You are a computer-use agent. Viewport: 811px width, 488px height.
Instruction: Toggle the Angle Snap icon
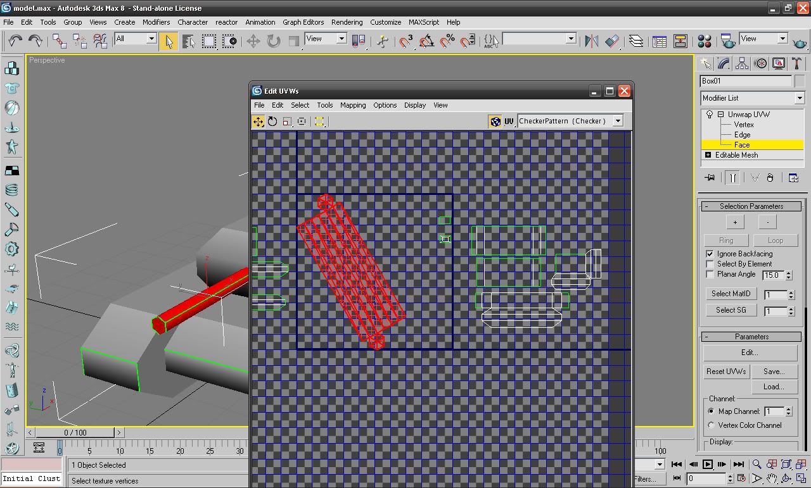pyautogui.click(x=426, y=41)
